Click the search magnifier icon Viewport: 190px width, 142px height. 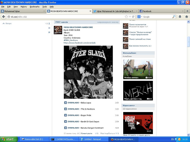(174, 17)
